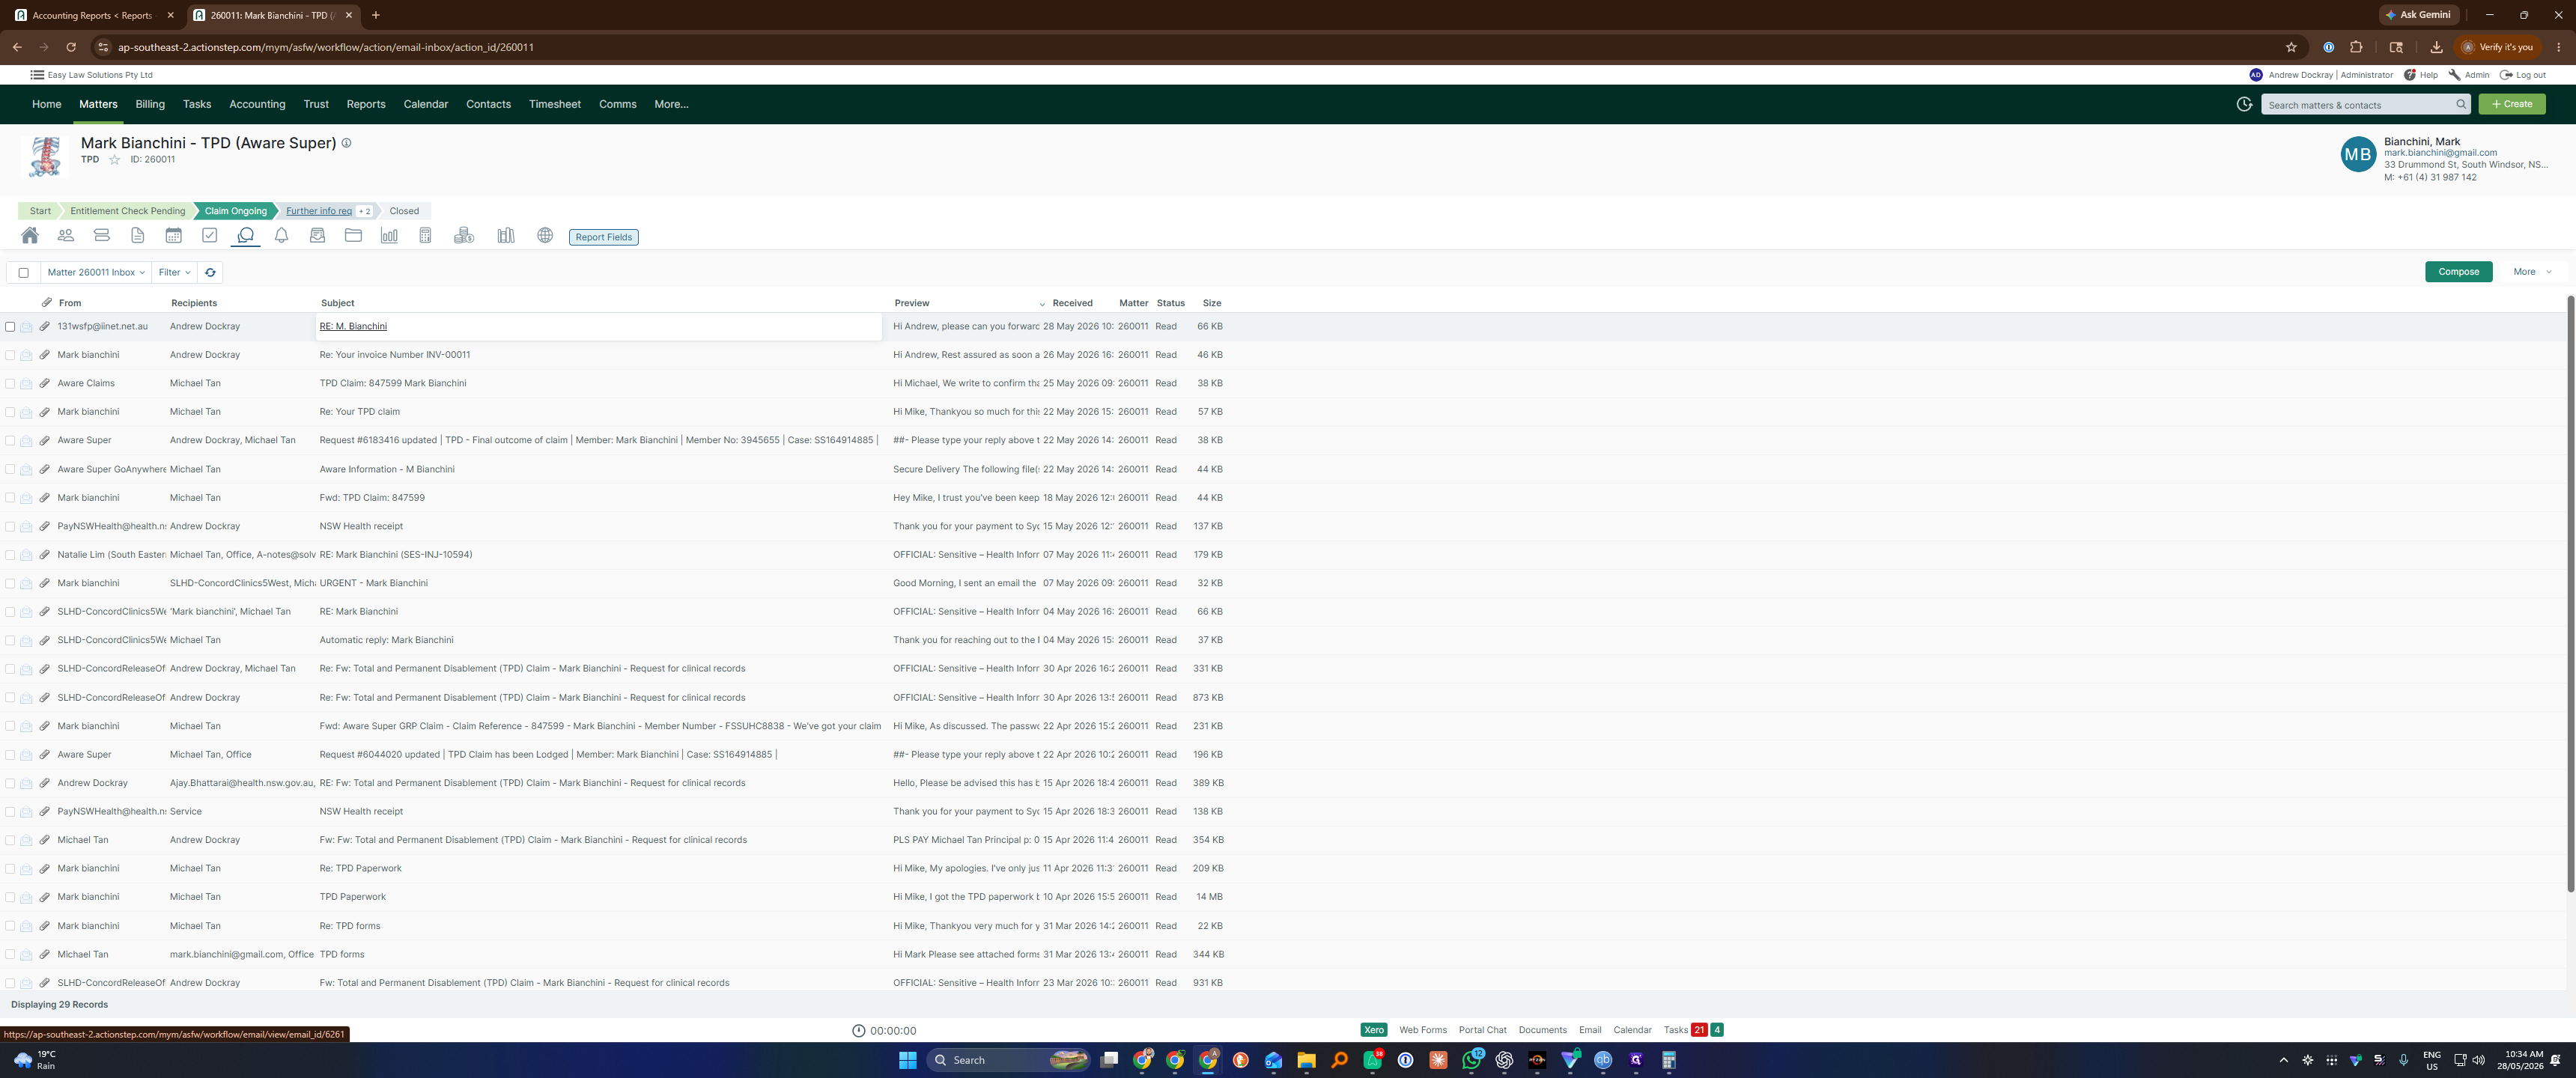
Task: Tick checkbox for Re: Your invoice Number INV-00011
Action: (10, 355)
